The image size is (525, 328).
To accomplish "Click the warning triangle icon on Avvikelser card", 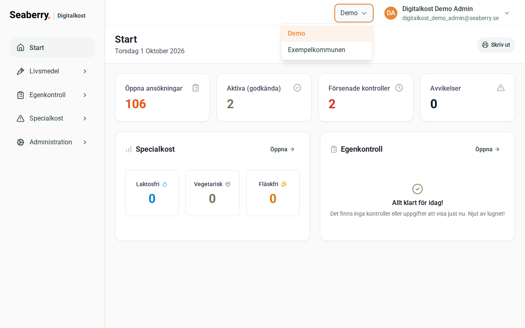I will pyautogui.click(x=501, y=88).
